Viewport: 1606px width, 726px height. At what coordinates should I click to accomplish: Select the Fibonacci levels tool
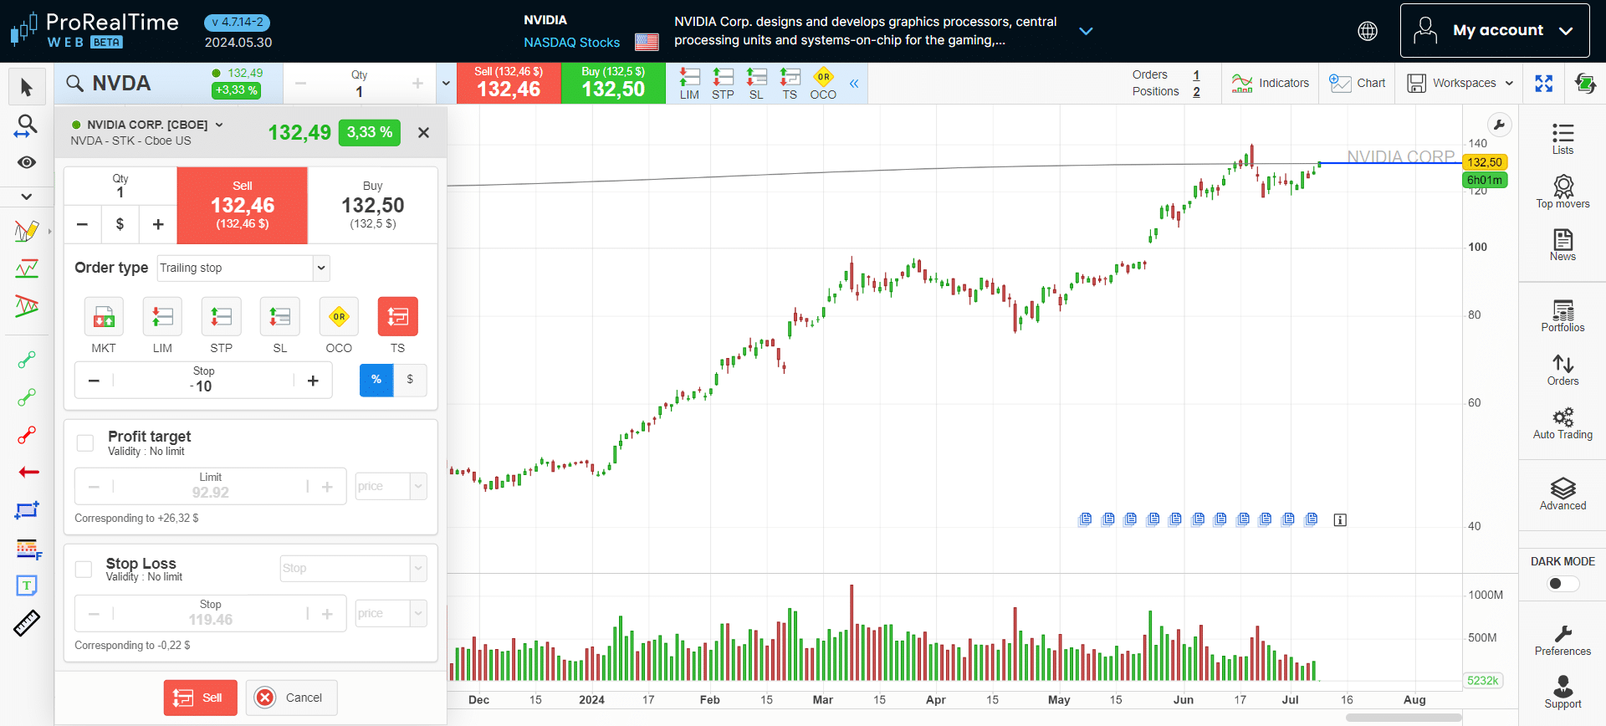(x=28, y=550)
